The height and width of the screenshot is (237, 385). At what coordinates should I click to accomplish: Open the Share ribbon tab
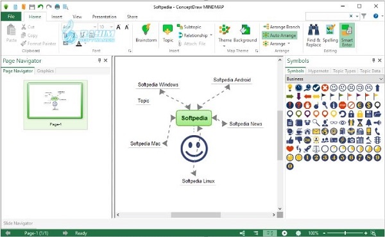[x=132, y=17]
